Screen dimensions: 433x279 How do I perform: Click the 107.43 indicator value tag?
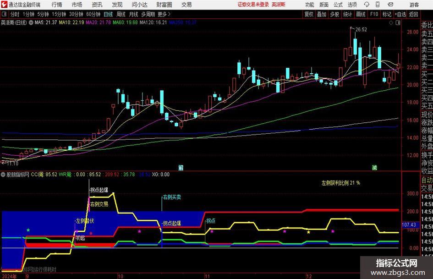(x=409, y=225)
